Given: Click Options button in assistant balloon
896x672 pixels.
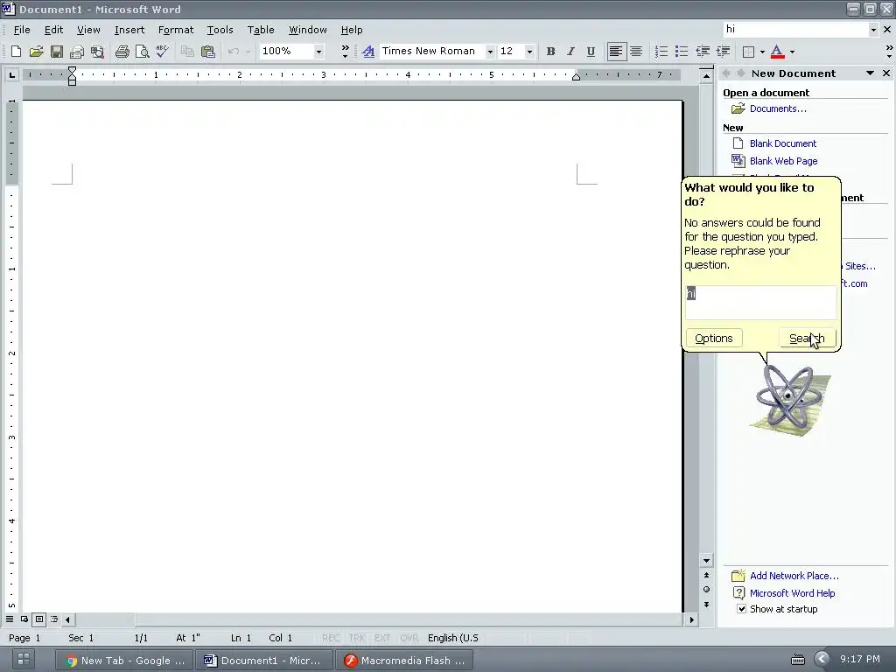Looking at the screenshot, I should [x=714, y=339].
